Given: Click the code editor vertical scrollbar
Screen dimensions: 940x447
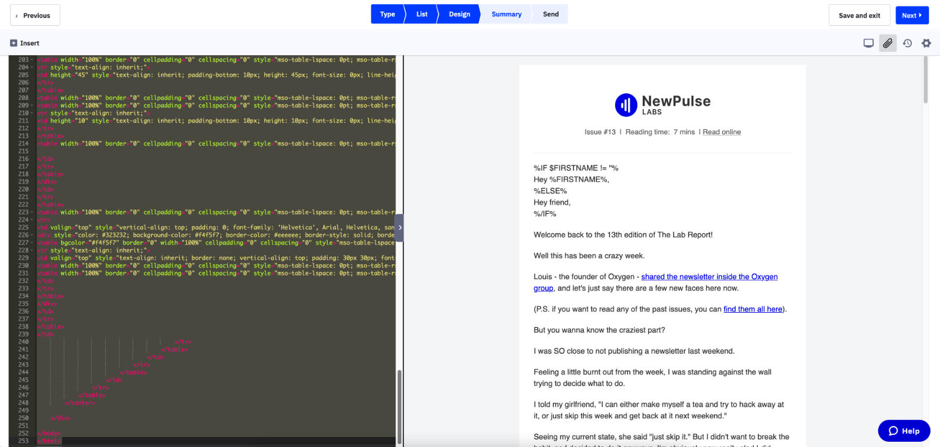Looking at the screenshot, I should [x=399, y=406].
